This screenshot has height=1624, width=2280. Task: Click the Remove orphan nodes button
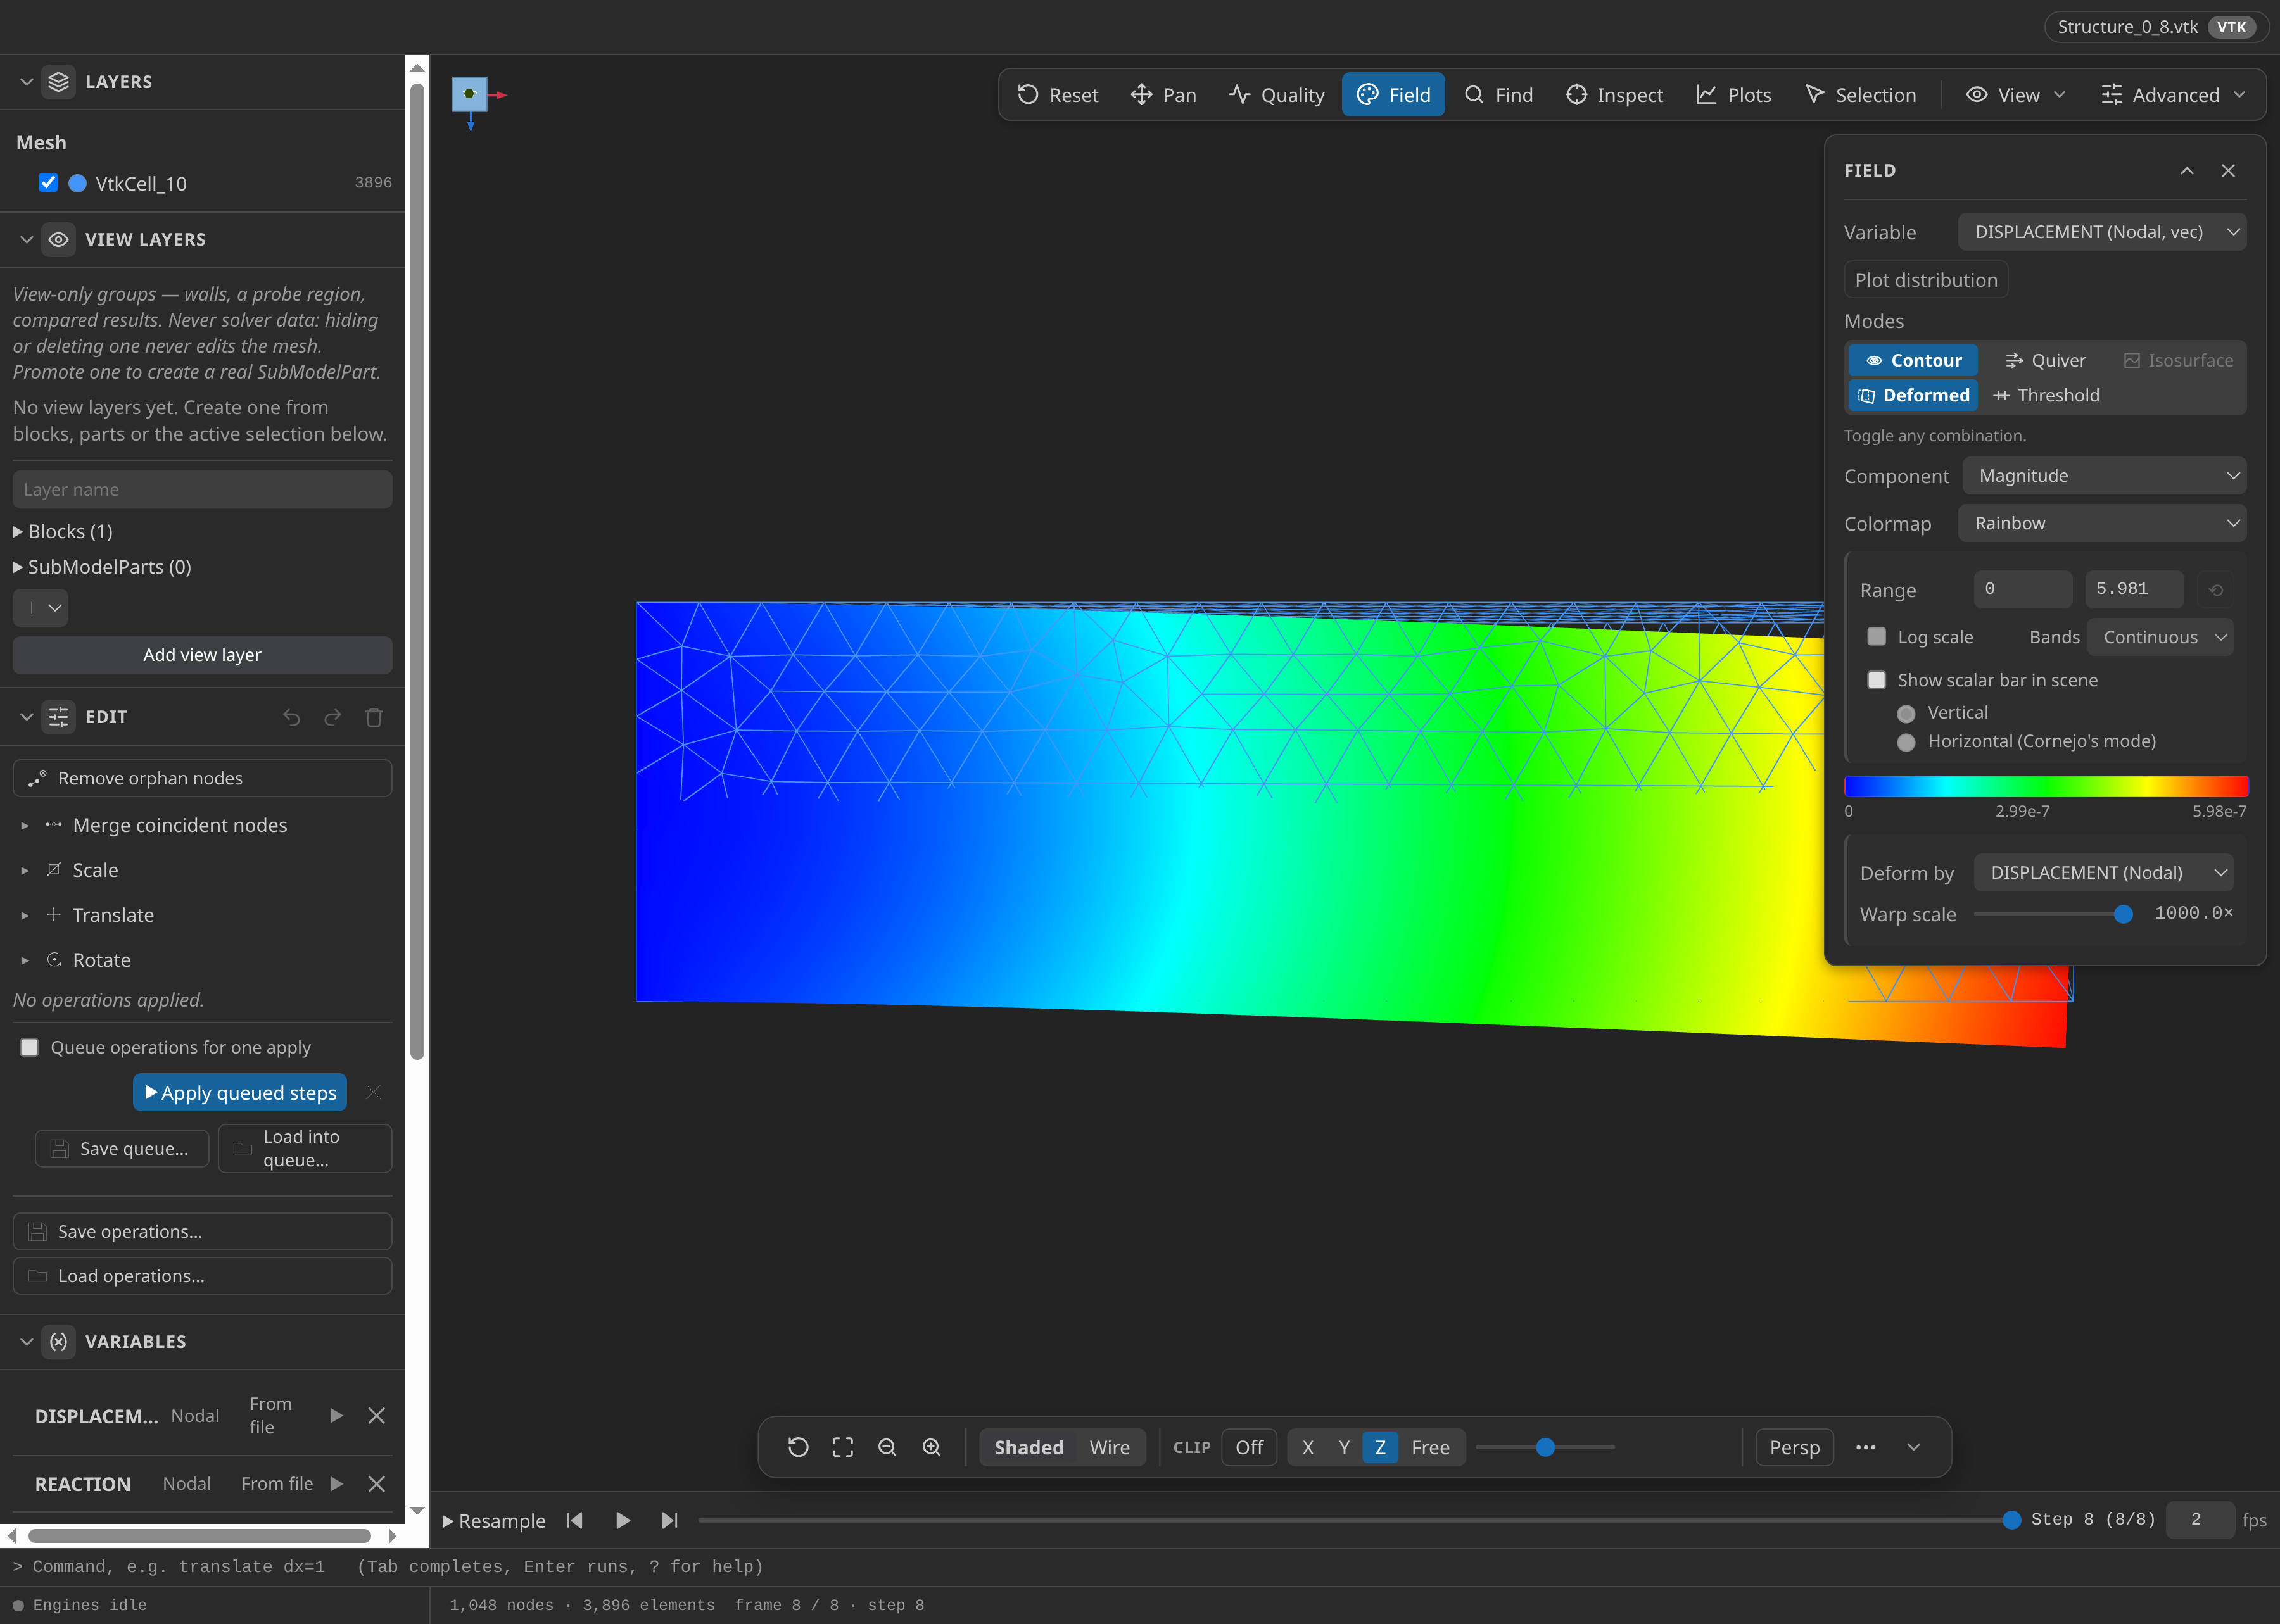(202, 778)
